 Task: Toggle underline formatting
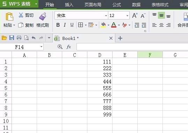tap(72, 25)
